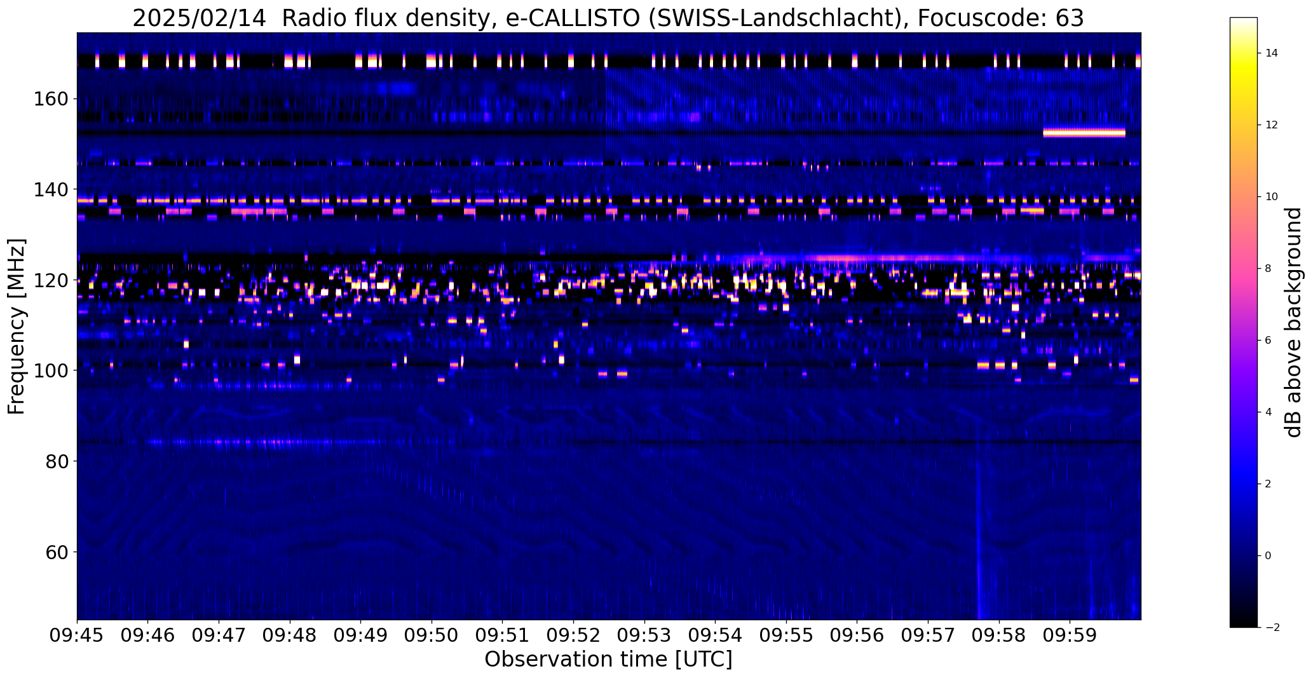Click the 09:51 time tick label
The width and height of the screenshot is (1313, 678).
pos(503,635)
